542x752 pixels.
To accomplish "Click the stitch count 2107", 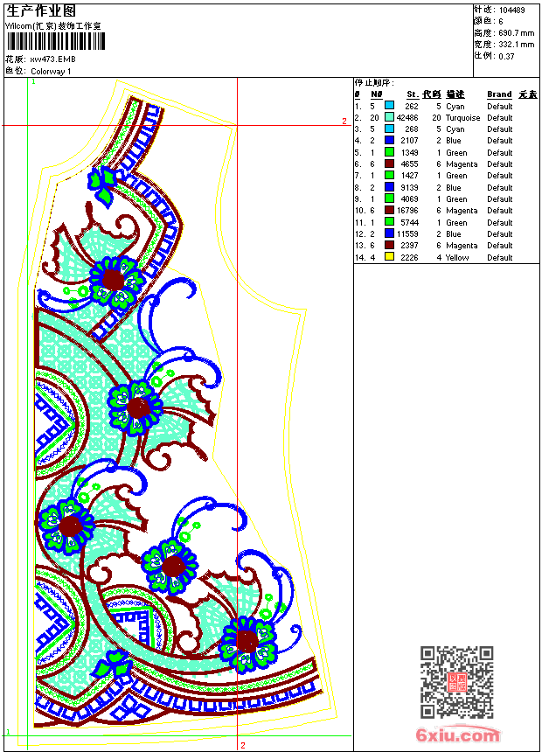I will (409, 141).
